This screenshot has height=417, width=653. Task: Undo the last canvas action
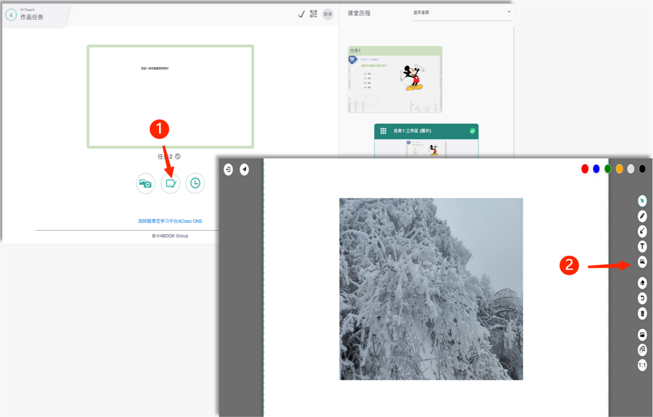coord(642,298)
